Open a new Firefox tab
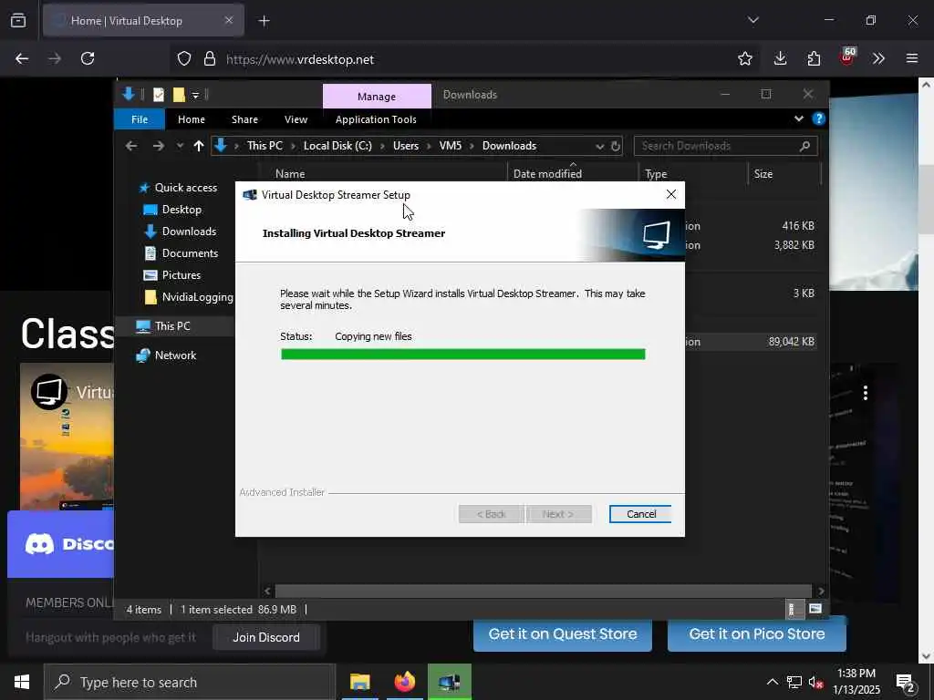Image resolution: width=934 pixels, height=700 pixels. tap(264, 21)
